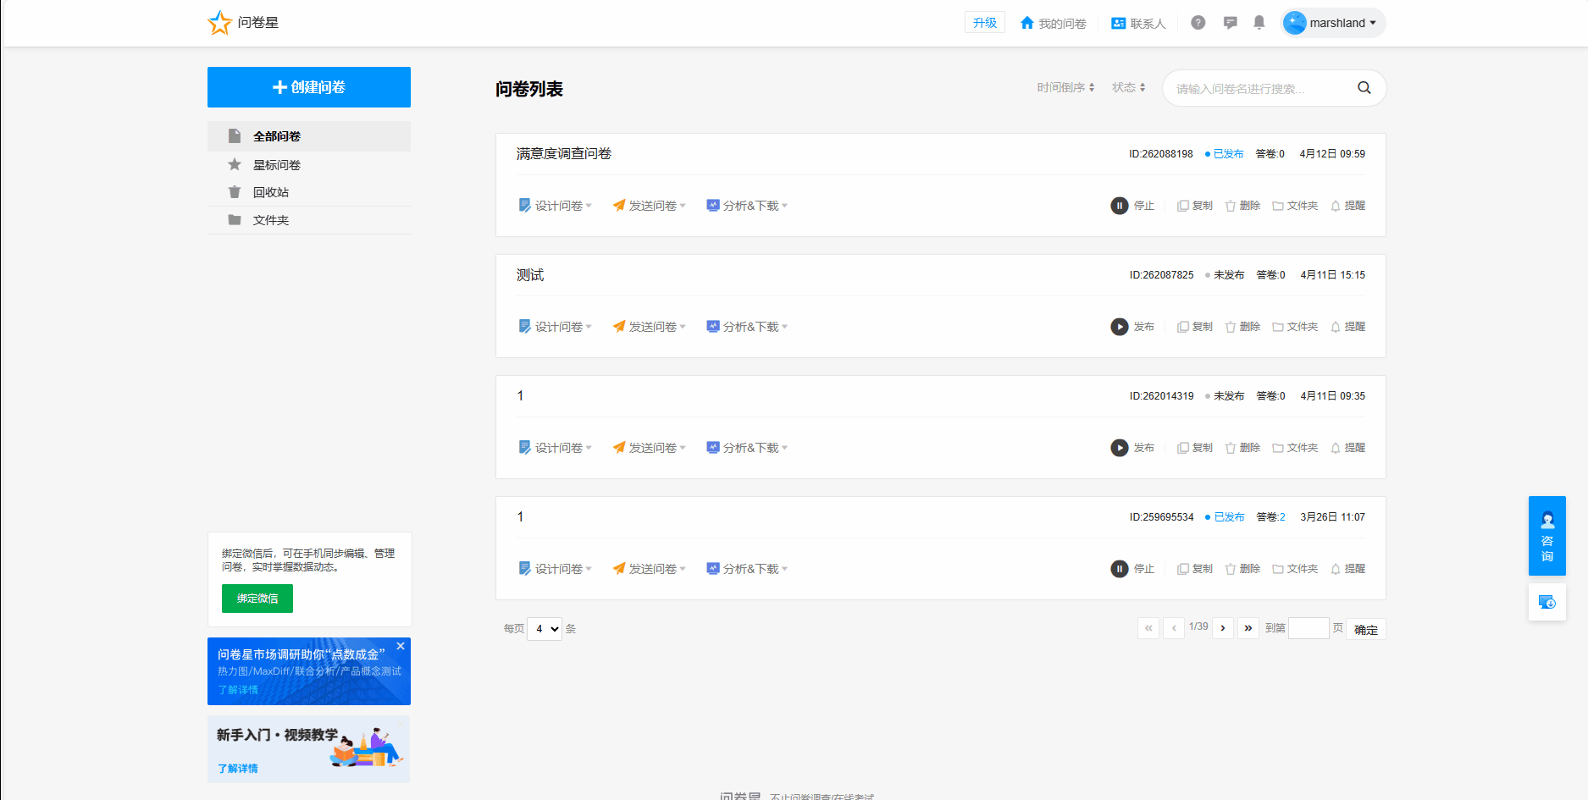Image resolution: width=1588 pixels, height=800 pixels.
Task: Click the green 绑定微信 button
Action: (257, 599)
